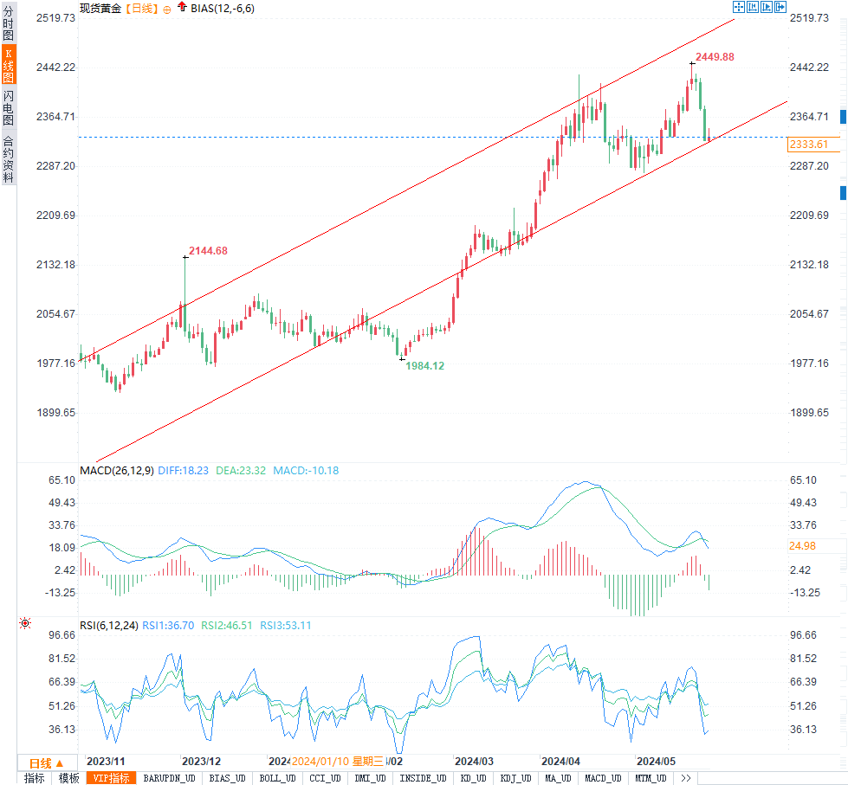Expand more indicators with >> button
This screenshot has height=785, width=848.
point(686,778)
